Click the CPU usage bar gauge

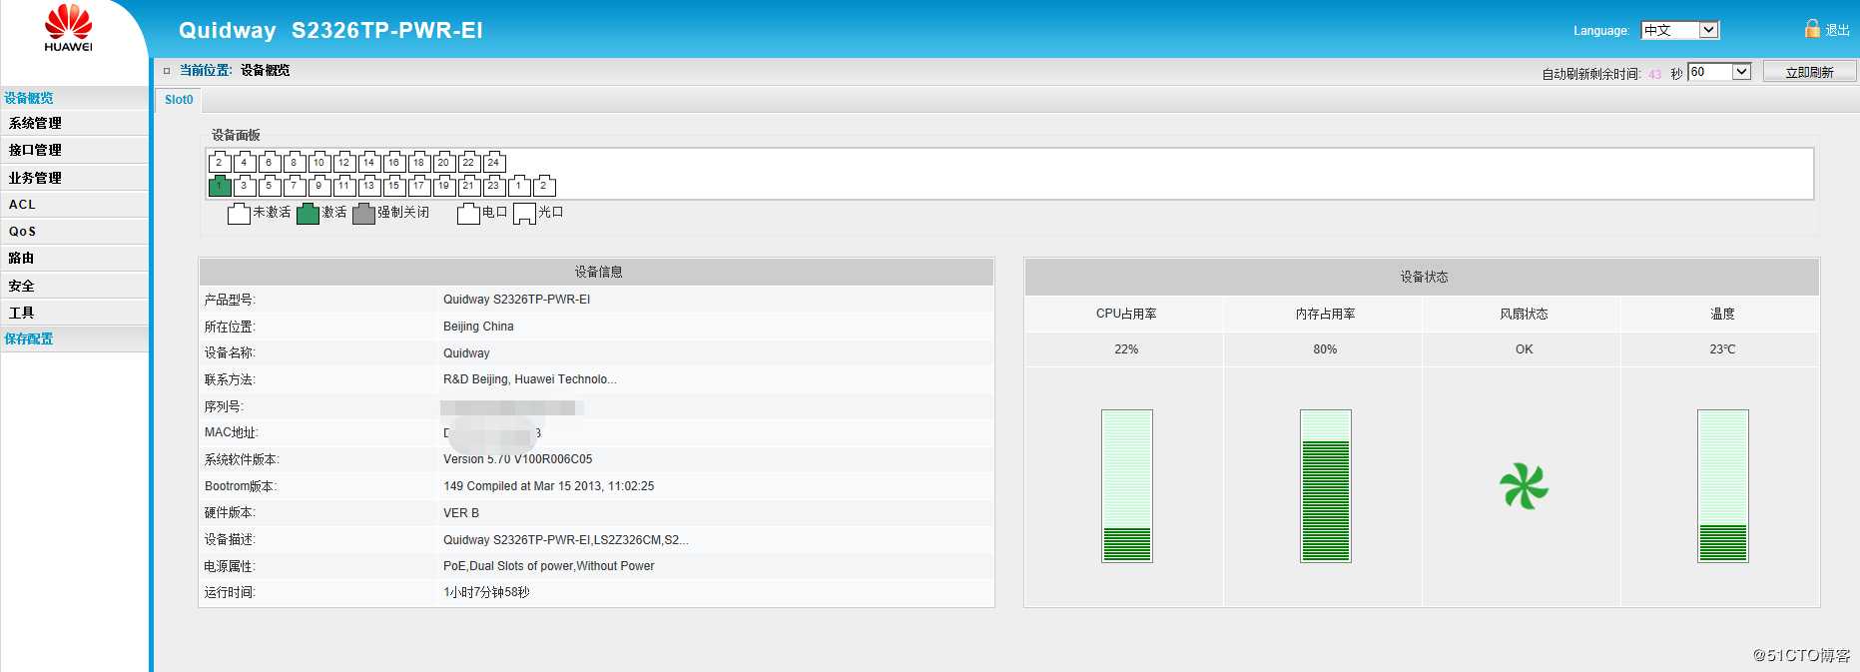click(1127, 486)
